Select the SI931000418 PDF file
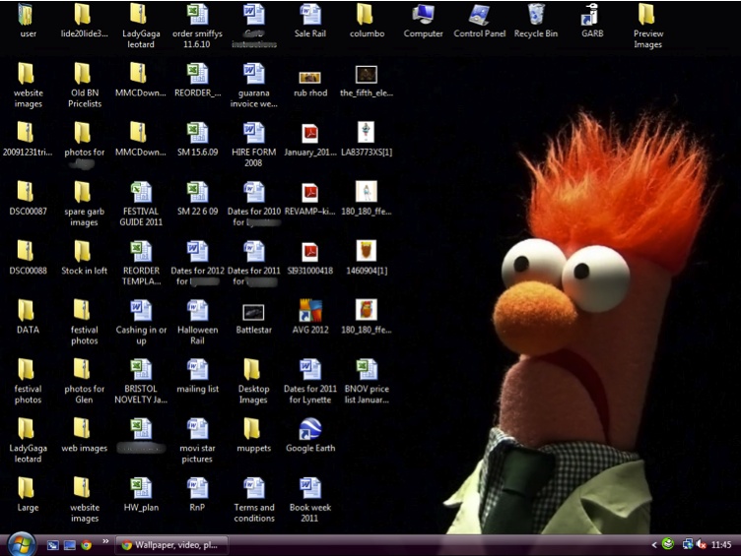The height and width of the screenshot is (556, 741). click(310, 259)
